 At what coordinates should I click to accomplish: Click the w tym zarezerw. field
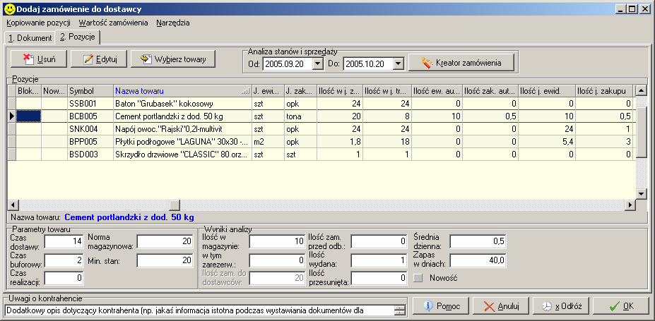pyautogui.click(x=277, y=261)
